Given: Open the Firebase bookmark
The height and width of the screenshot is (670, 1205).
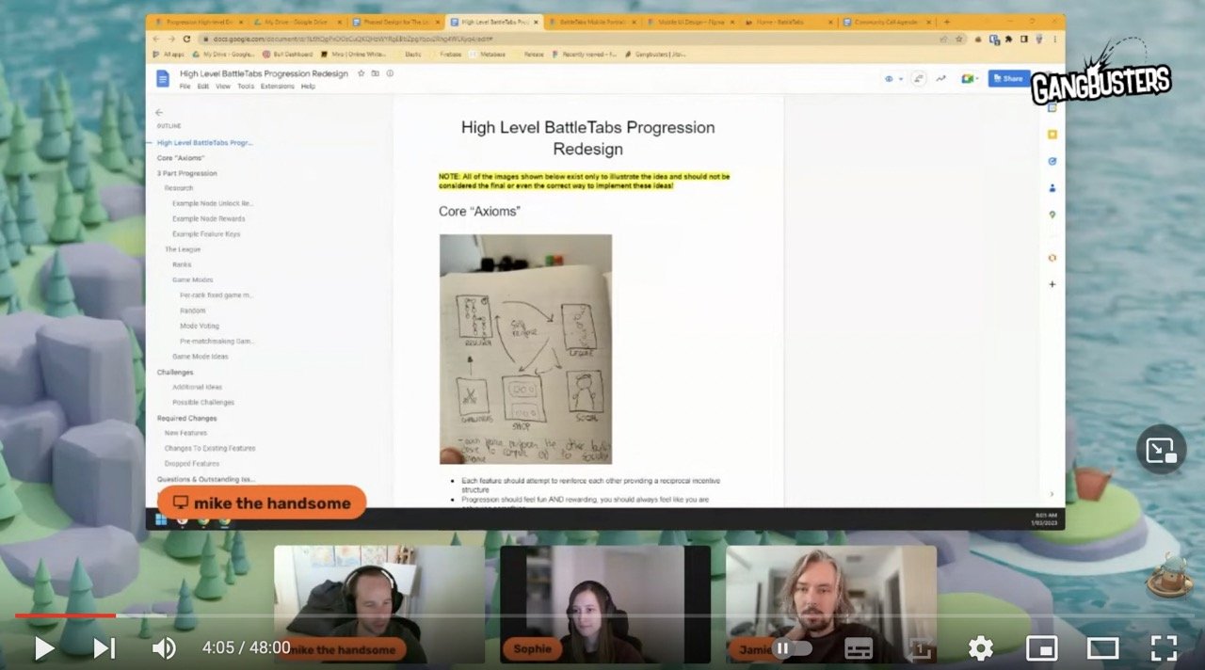Looking at the screenshot, I should point(451,55).
